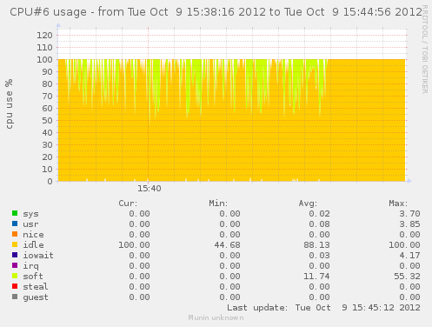The image size is (432, 327).
Task: Click the Max: column header
Action: pos(398,204)
